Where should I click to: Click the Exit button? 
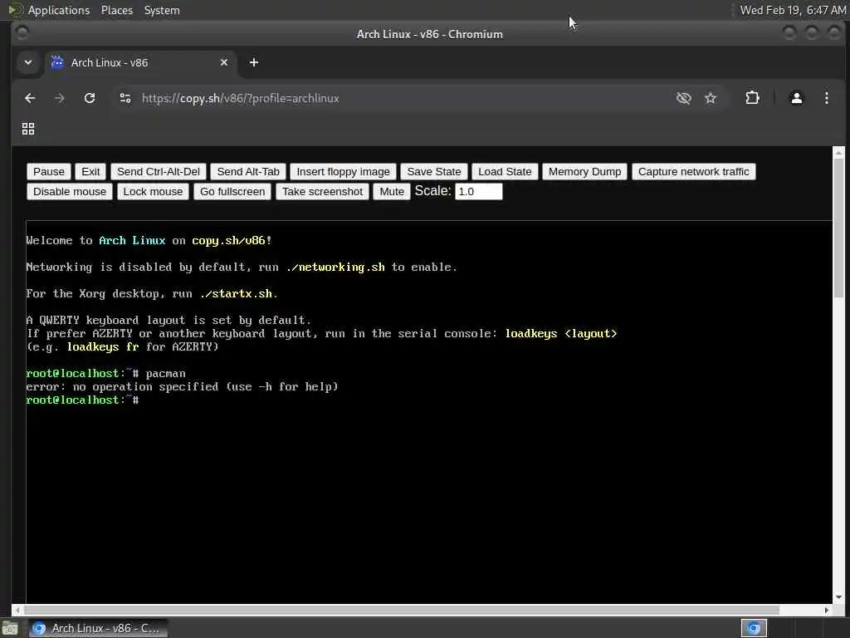pos(90,171)
